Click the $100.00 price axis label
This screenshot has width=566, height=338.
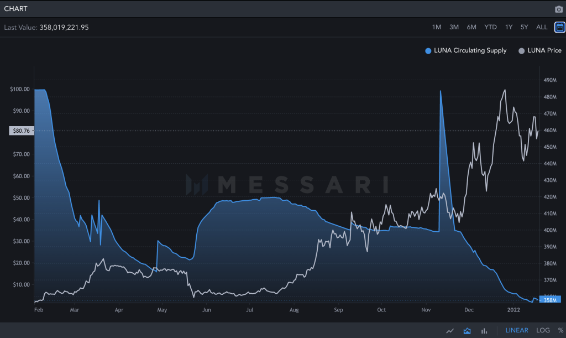point(20,89)
